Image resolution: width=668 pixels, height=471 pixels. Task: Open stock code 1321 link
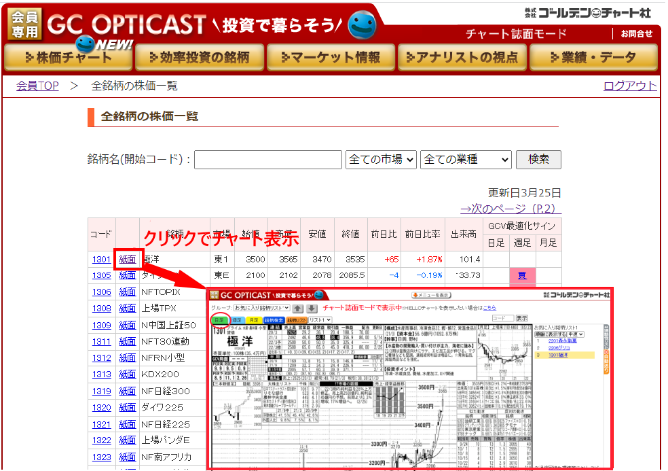[101, 425]
